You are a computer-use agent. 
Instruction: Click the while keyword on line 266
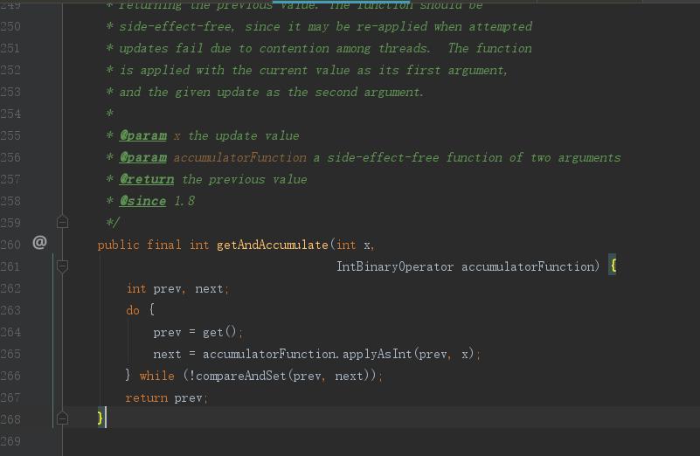pos(157,376)
